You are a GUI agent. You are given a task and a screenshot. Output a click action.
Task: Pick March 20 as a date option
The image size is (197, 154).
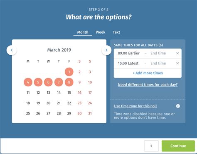[x=48, y=103]
